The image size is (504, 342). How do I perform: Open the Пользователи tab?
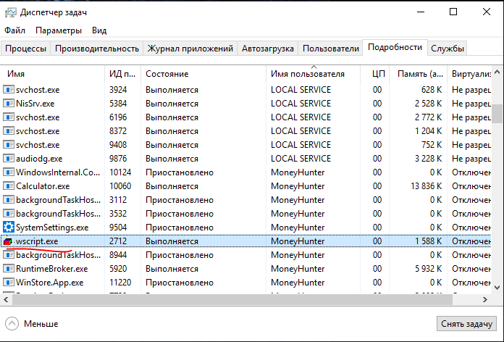tap(331, 49)
